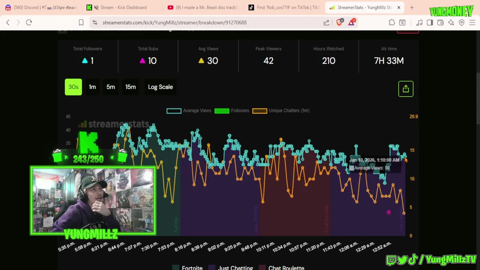Image resolution: width=480 pixels, height=270 pixels.
Task: Click the Fortnite category color swatch
Action: click(175, 268)
